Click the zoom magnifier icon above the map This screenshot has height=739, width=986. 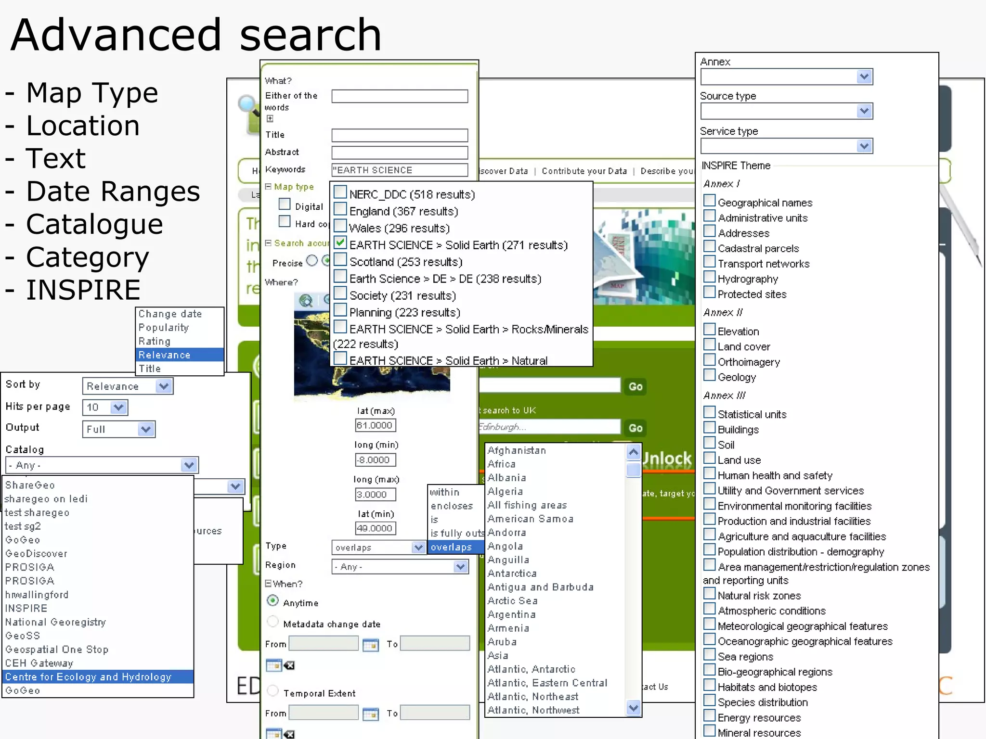[x=306, y=301]
